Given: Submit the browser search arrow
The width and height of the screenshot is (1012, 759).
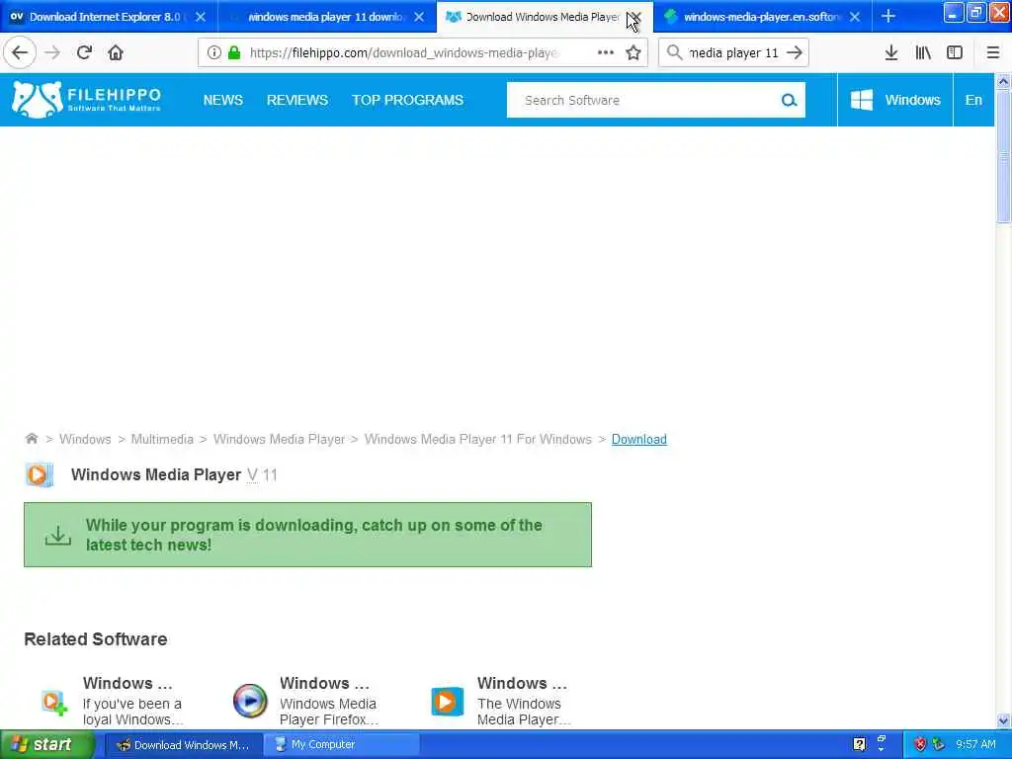Looking at the screenshot, I should [796, 53].
